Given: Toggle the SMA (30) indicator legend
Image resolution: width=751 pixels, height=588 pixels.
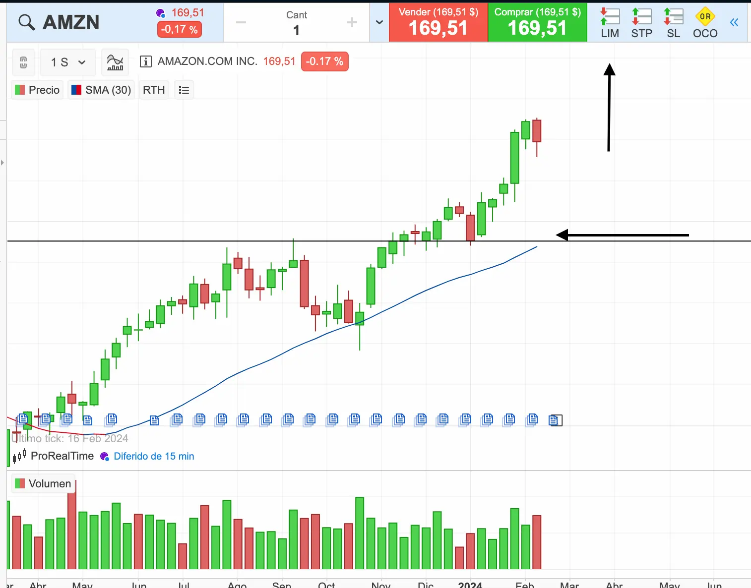Looking at the screenshot, I should [x=102, y=90].
